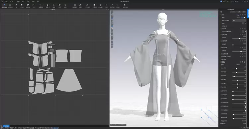Pick the diagonal pen line tool
The height and width of the screenshot is (129, 249).
click(x=16, y=5)
